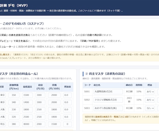Click the 燃油 column header in 荷主マスタ

[x=150, y=85]
